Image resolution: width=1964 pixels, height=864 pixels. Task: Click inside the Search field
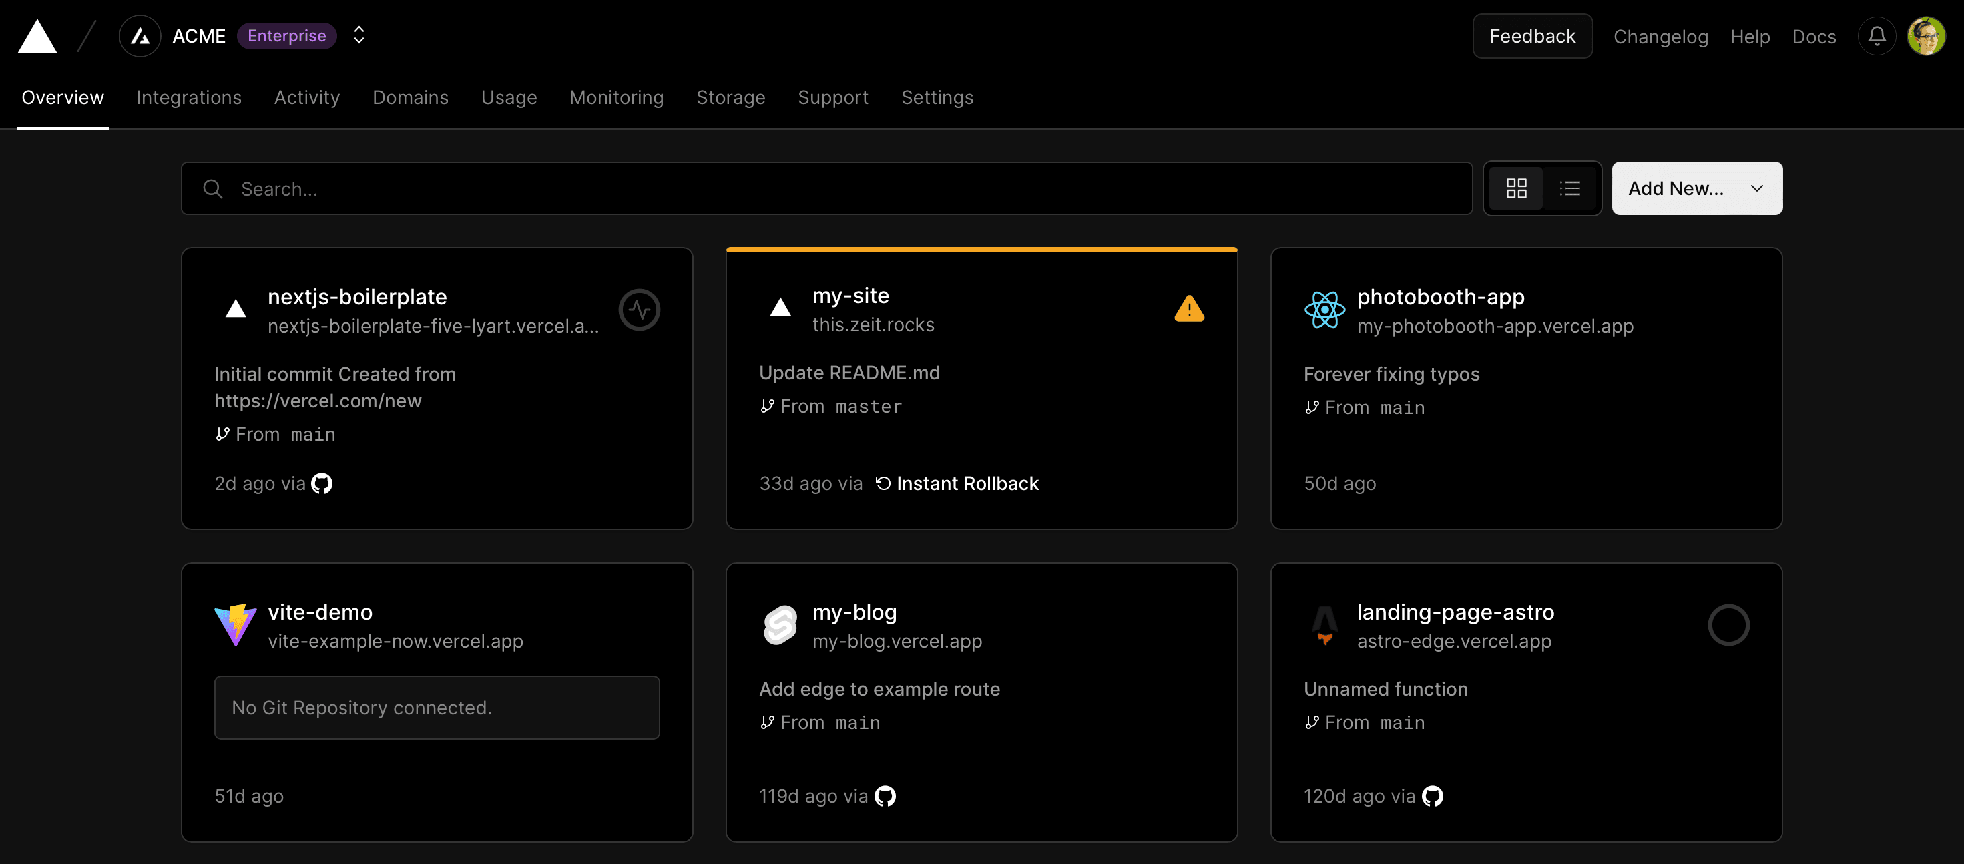(x=533, y=188)
